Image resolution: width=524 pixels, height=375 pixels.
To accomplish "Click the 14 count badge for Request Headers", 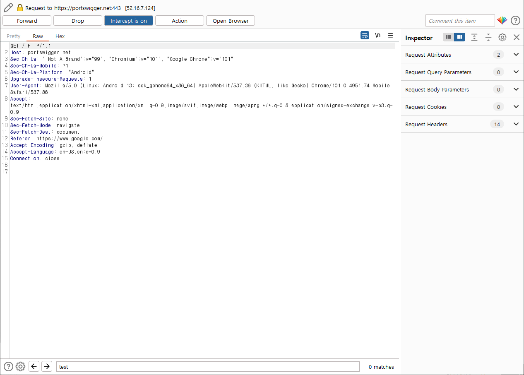I will pyautogui.click(x=497, y=124).
